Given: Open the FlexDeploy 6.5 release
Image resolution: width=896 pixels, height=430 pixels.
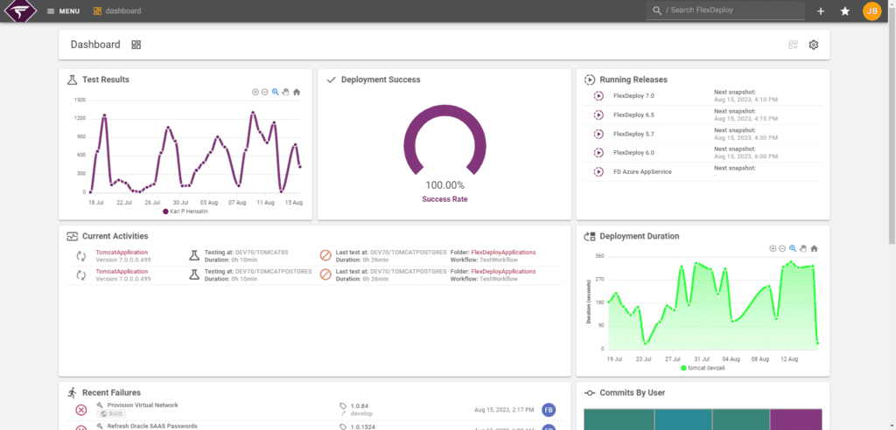Looking at the screenshot, I should click(x=633, y=114).
